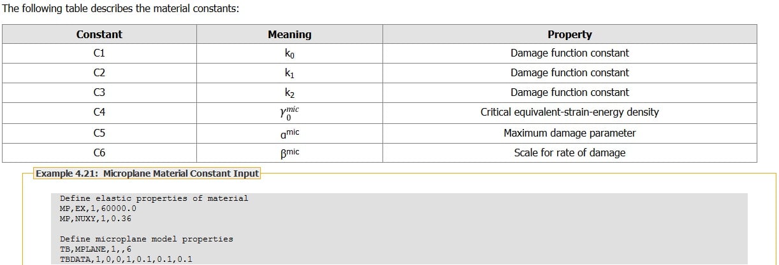Select the C6 constant cell
The height and width of the screenshot is (265, 779).
click(99, 153)
